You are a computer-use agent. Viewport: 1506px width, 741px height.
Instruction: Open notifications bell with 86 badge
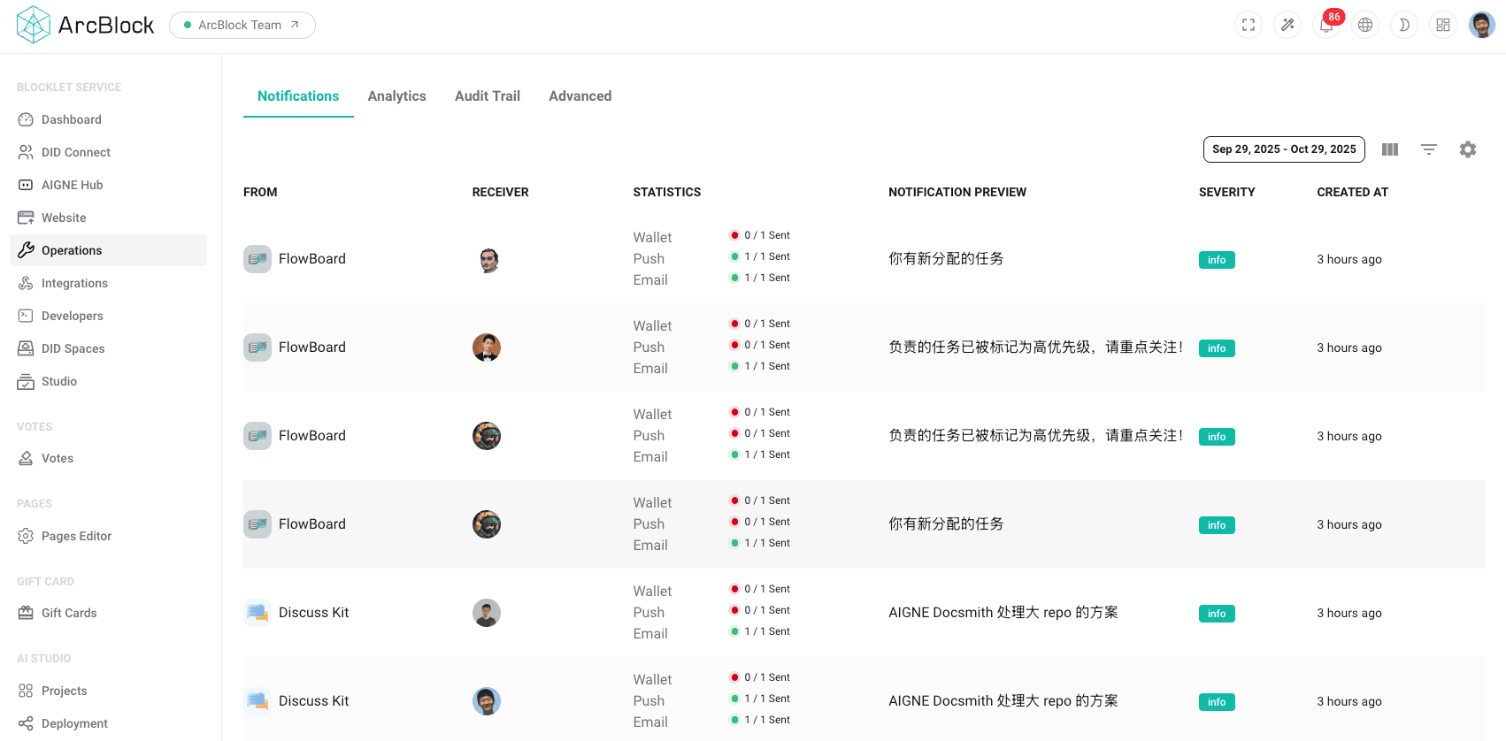(x=1326, y=25)
